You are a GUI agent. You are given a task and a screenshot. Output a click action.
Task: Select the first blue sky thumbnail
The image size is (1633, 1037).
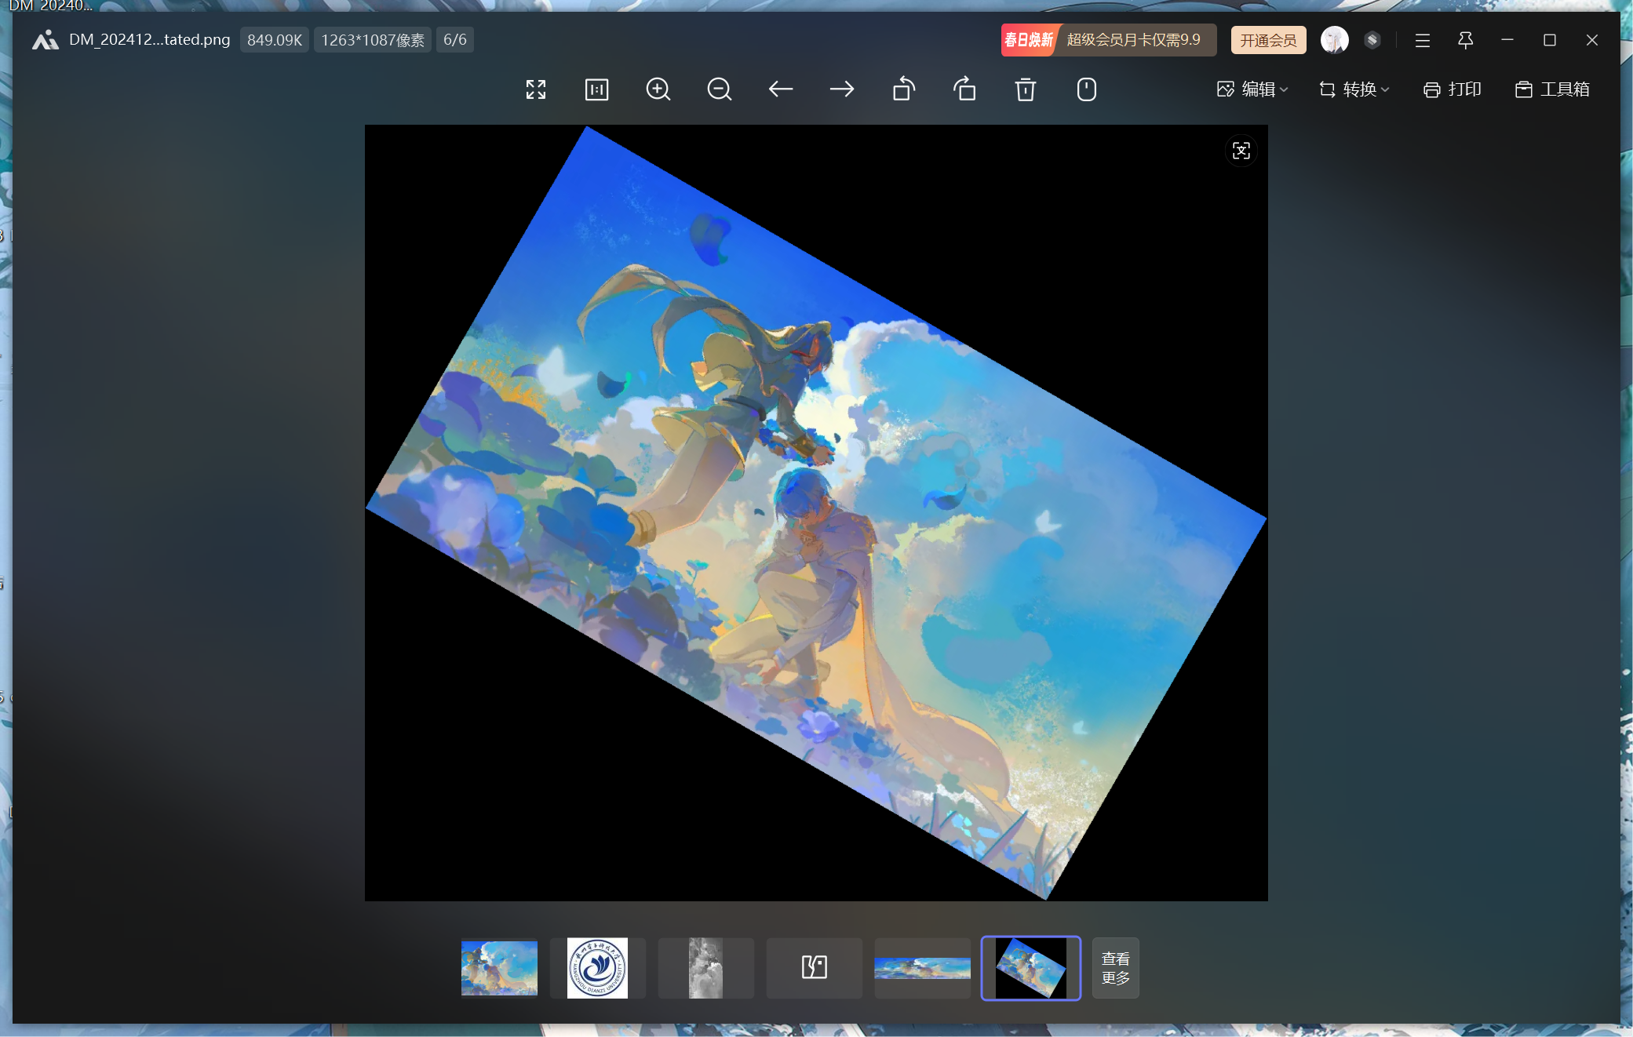(499, 968)
